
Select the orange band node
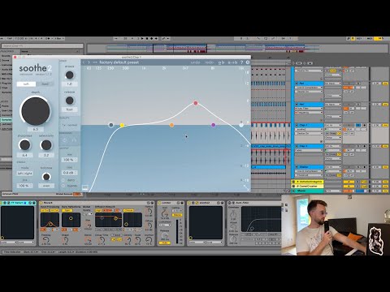pos(171,125)
